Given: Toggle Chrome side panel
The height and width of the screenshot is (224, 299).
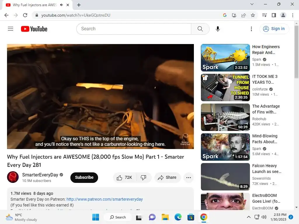Looking at the screenshot, I should coord(274,15).
